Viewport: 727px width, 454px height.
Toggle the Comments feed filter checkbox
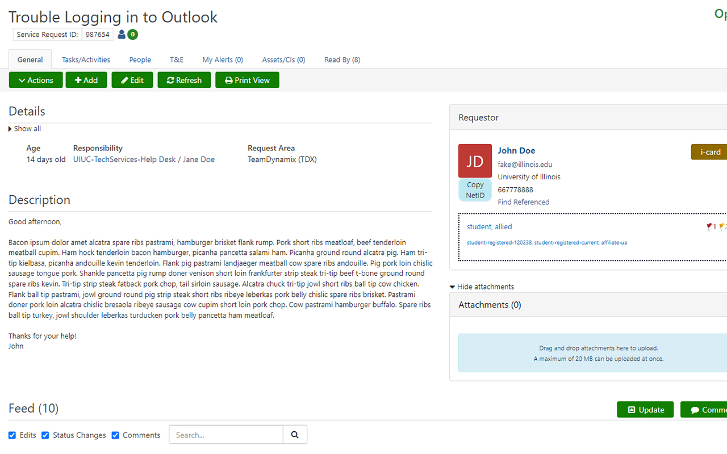click(x=115, y=435)
